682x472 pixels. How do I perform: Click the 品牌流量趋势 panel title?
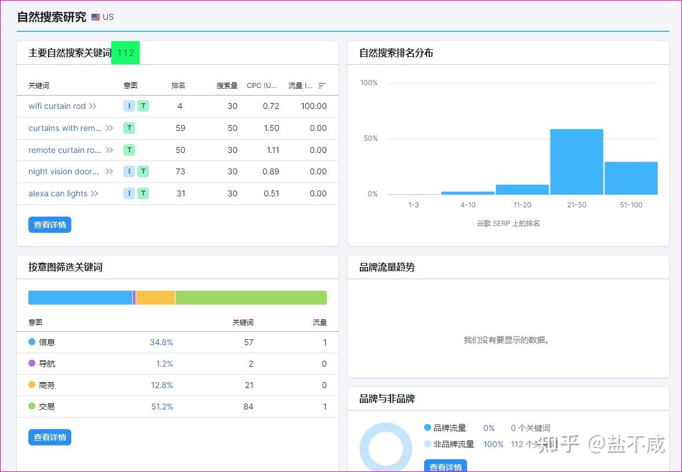point(387,268)
